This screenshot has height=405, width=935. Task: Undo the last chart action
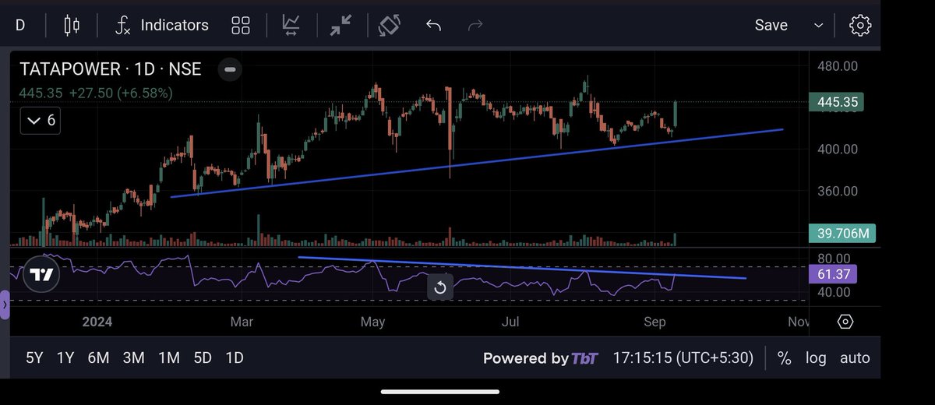click(x=434, y=26)
